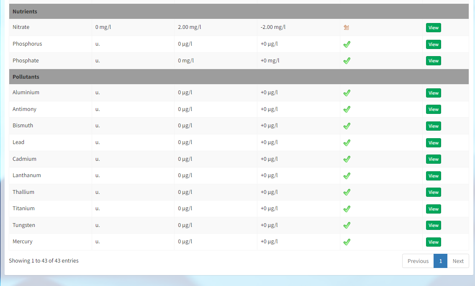Screen dimensions: 475x286
Task: Select the Mercury row name
Action: (23, 242)
